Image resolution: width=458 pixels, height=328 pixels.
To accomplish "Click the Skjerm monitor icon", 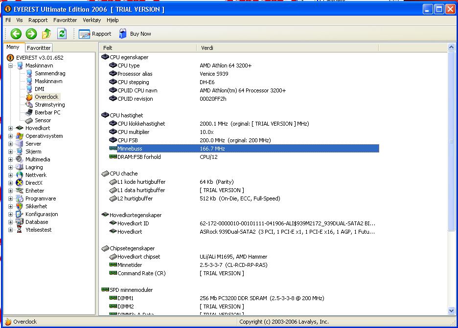I will pos(20,152).
